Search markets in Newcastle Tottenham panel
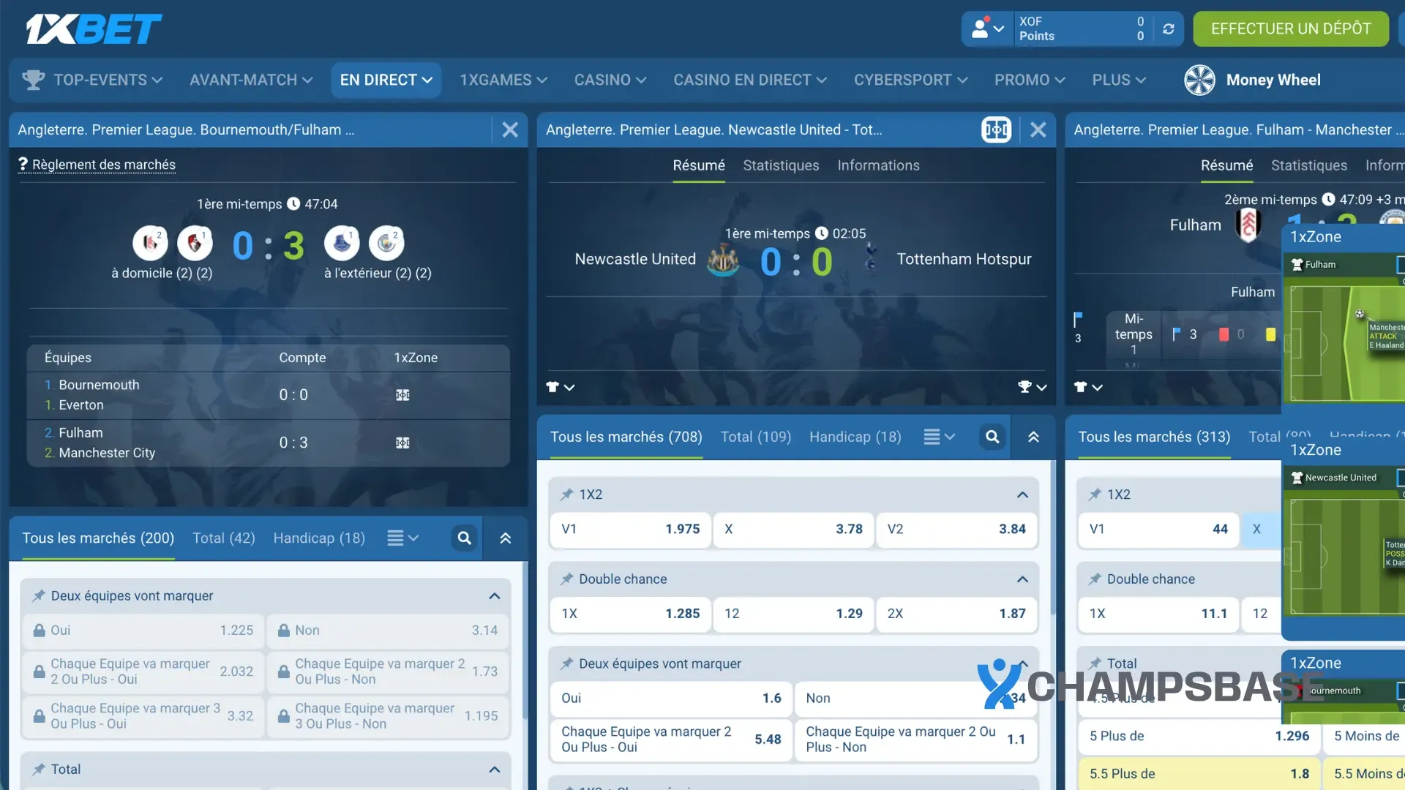This screenshot has width=1405, height=790. (992, 437)
